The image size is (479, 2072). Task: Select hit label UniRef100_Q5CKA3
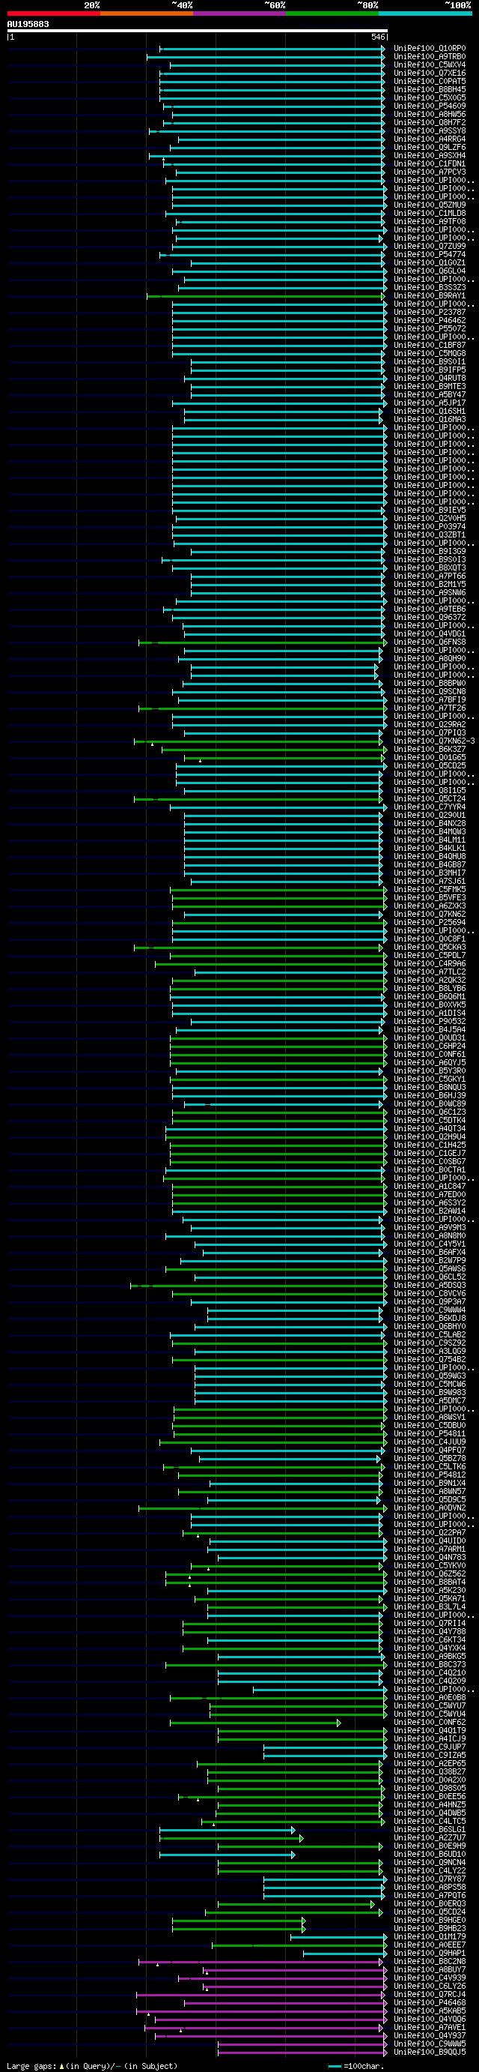429,947
